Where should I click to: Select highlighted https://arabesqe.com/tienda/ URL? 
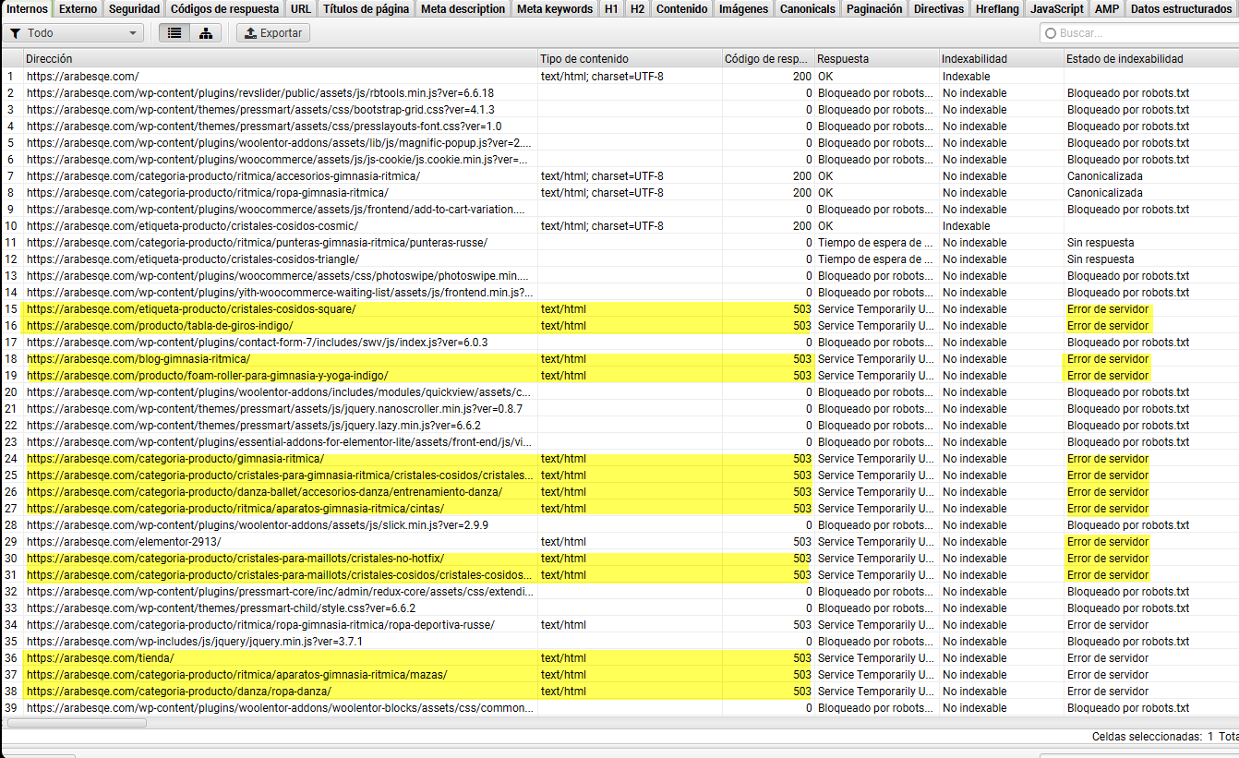(x=101, y=658)
